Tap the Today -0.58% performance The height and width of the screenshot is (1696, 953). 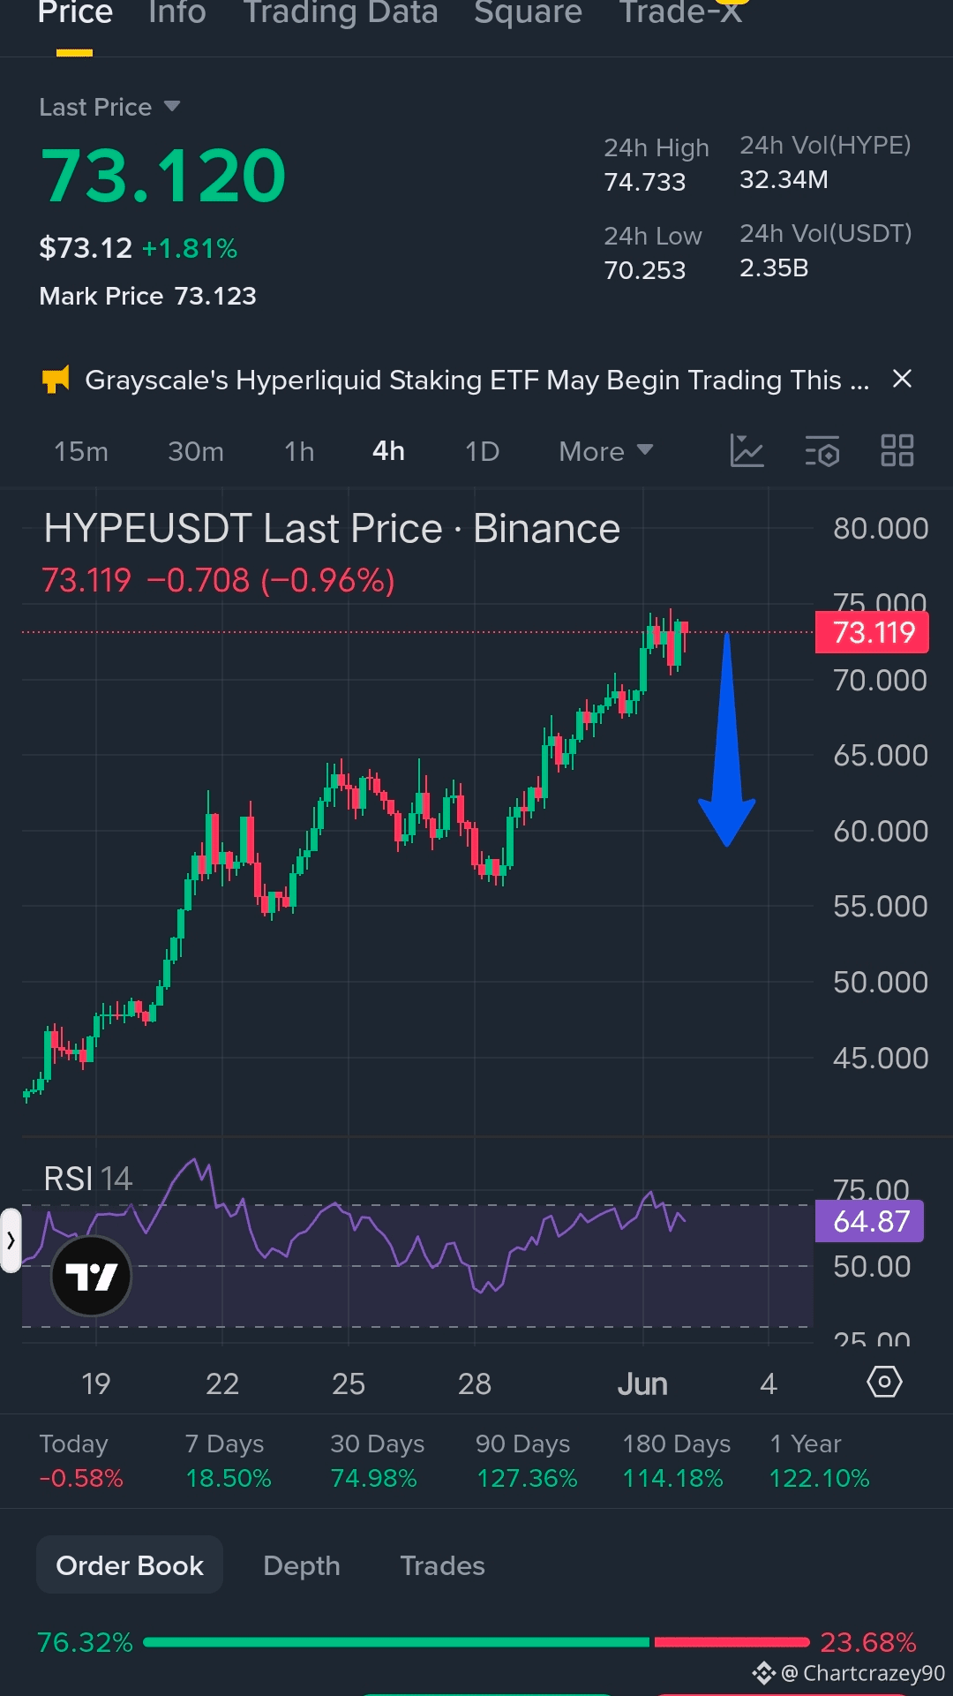click(x=81, y=1460)
